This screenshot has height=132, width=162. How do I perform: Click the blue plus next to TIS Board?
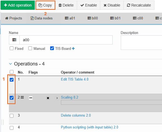click(x=73, y=49)
